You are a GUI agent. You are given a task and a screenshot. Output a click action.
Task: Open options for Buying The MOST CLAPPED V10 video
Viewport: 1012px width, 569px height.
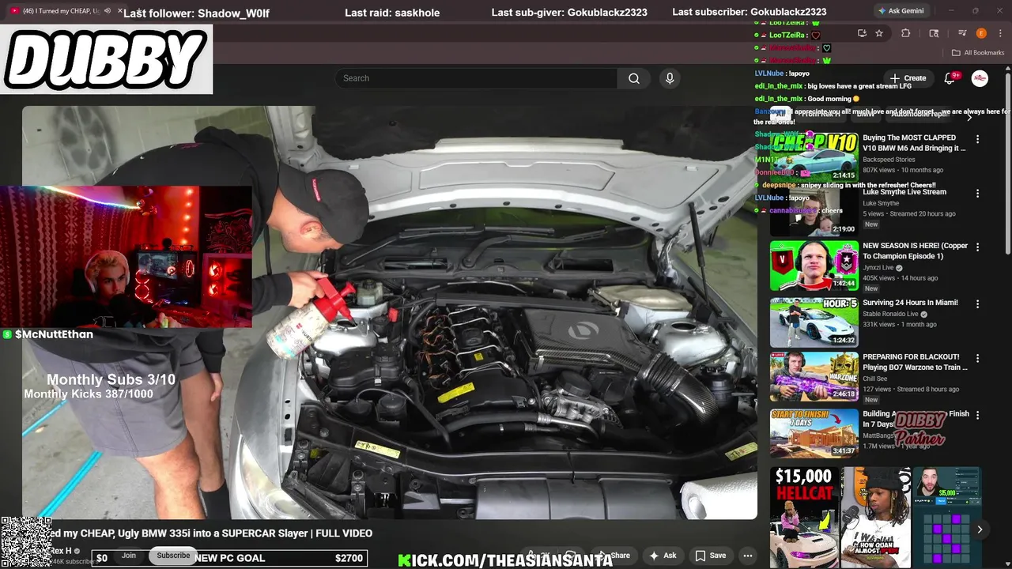(x=977, y=139)
